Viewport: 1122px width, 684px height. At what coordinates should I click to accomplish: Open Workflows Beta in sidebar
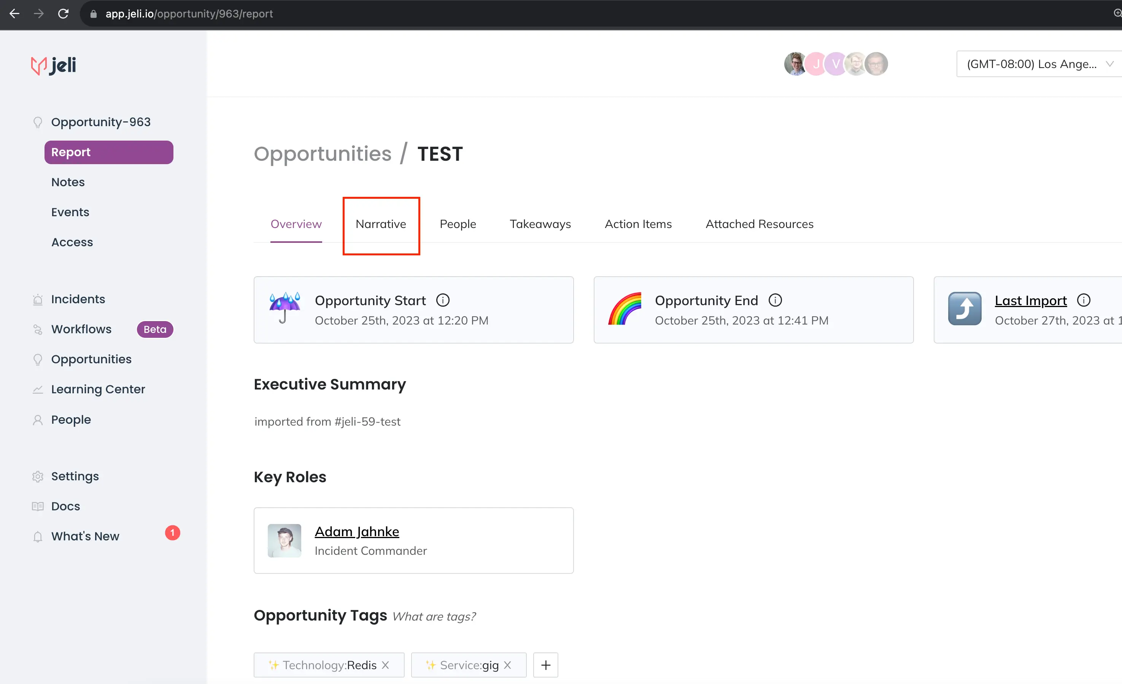point(81,329)
